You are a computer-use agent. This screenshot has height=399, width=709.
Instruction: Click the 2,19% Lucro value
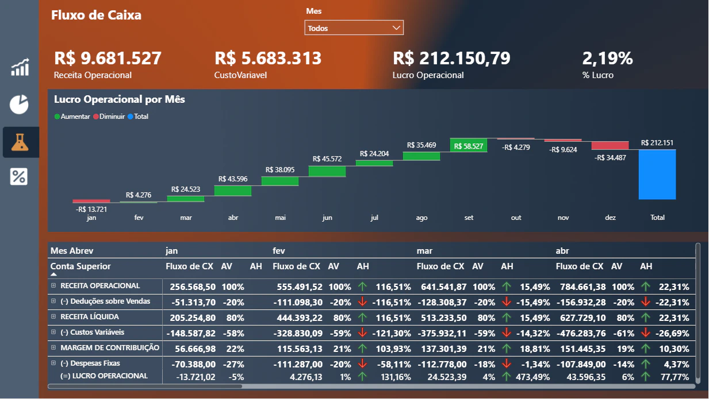point(608,59)
